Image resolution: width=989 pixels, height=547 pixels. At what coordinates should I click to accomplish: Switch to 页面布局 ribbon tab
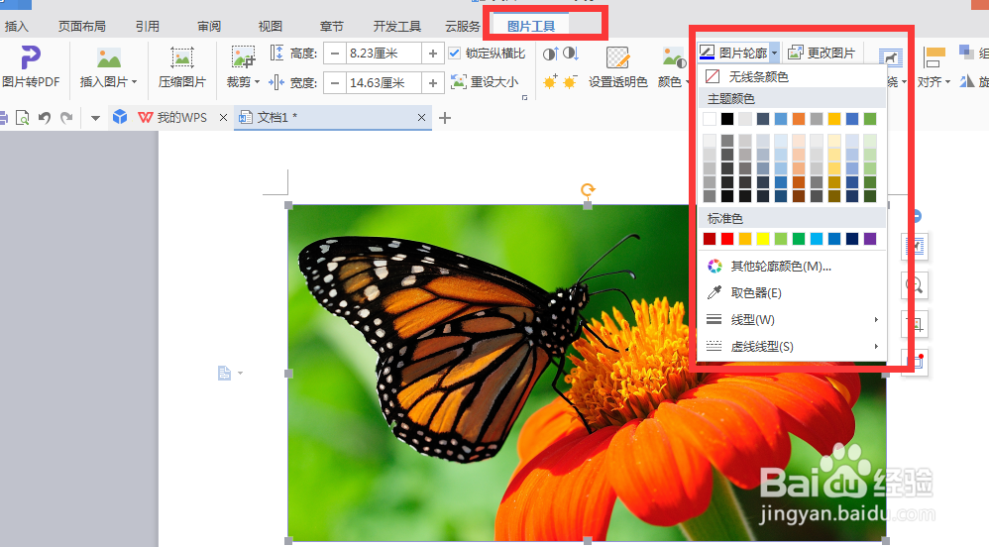(x=82, y=26)
